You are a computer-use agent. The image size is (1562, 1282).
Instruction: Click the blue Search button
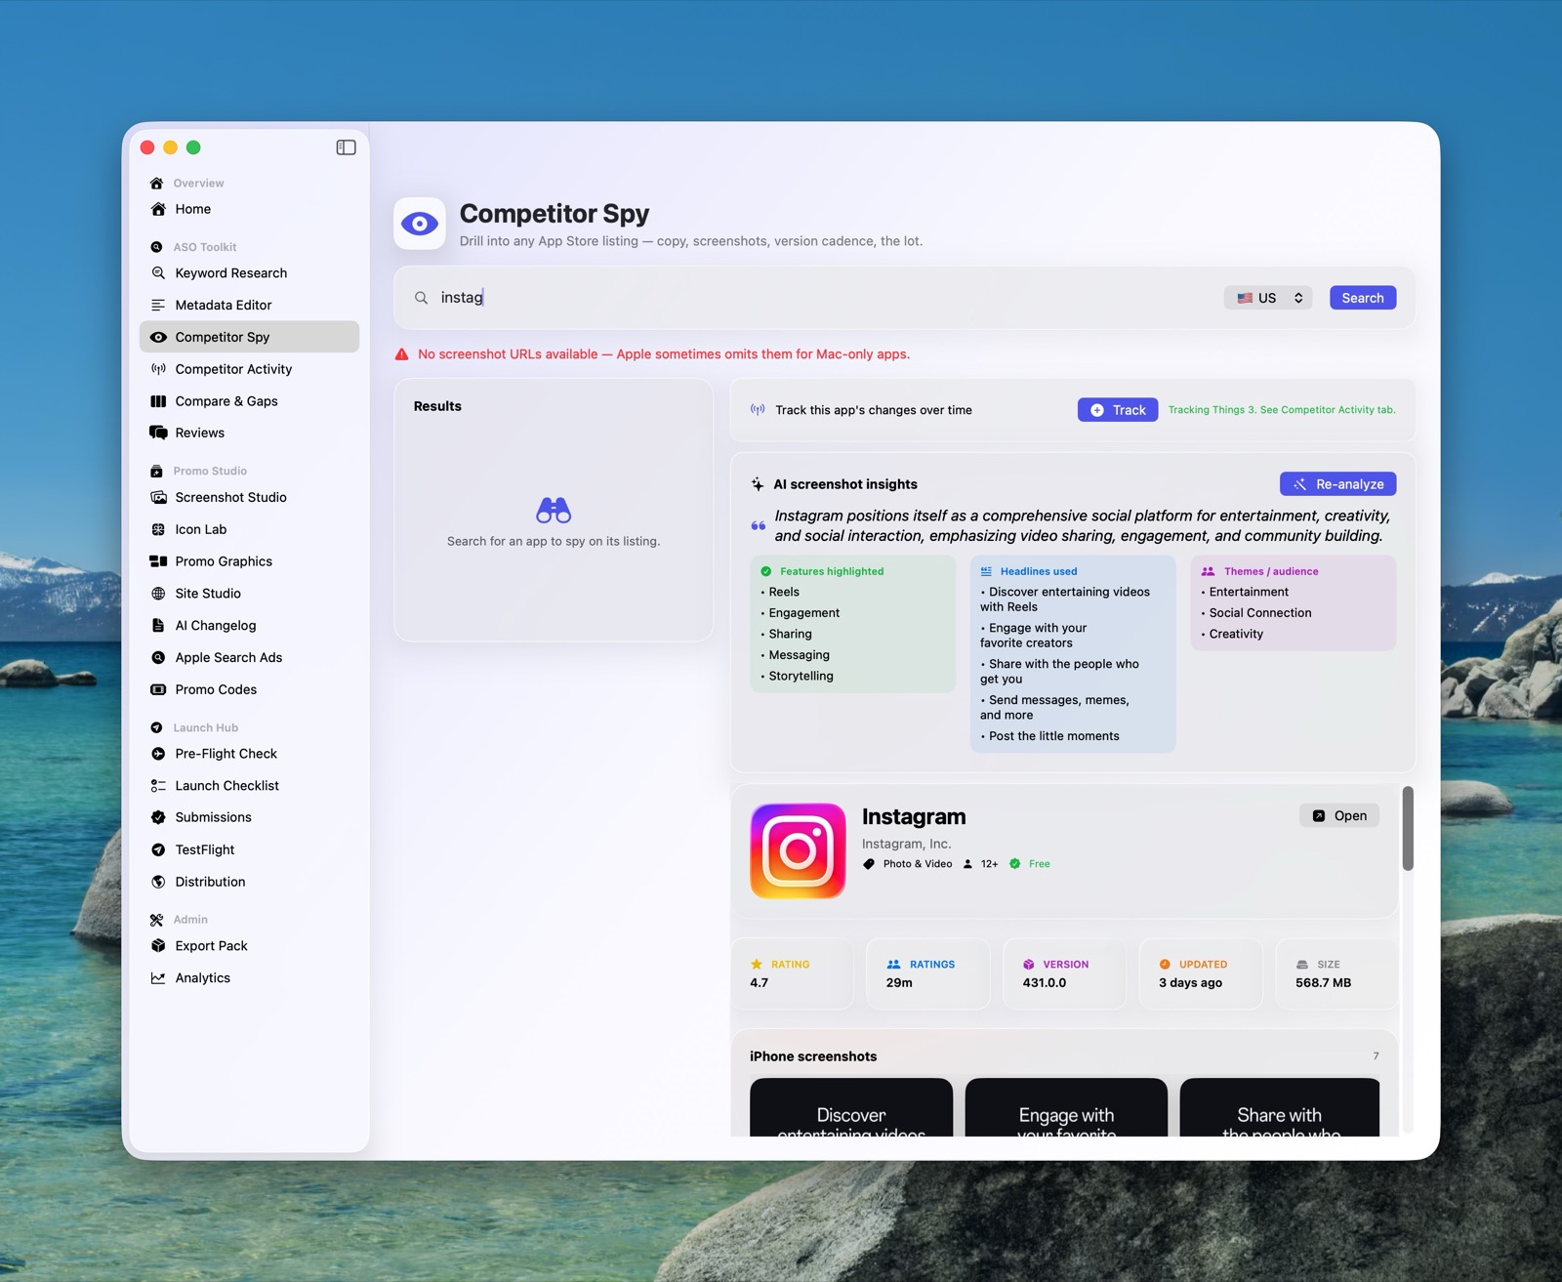pos(1363,298)
